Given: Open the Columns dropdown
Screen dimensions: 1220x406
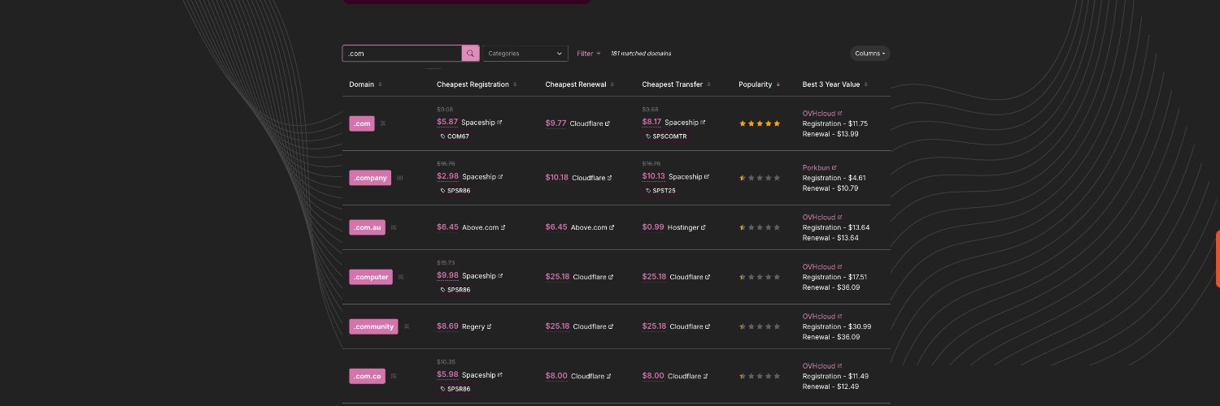Looking at the screenshot, I should (870, 54).
